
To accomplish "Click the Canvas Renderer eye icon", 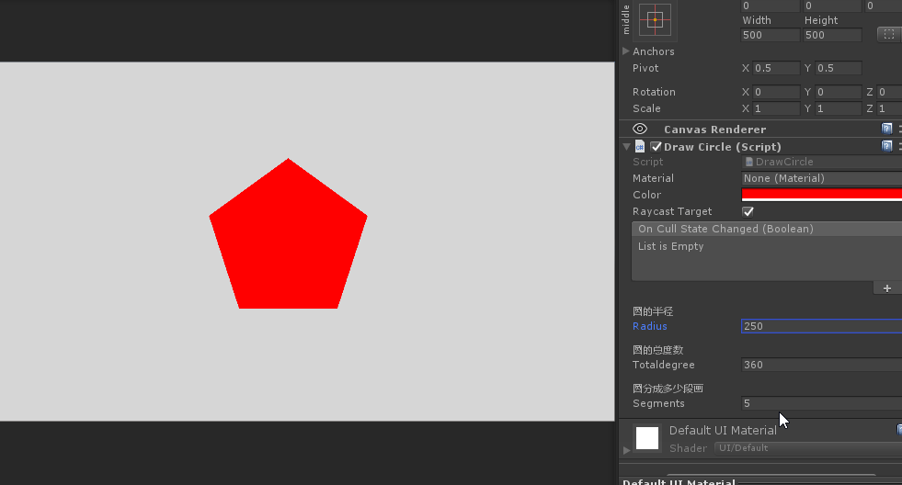I will (x=640, y=129).
